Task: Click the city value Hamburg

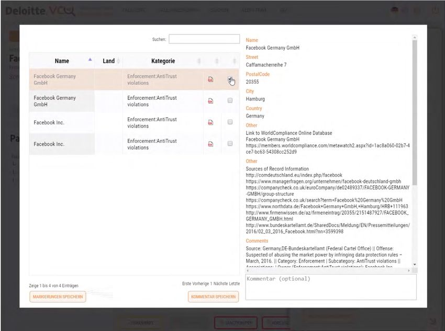Action: click(x=255, y=99)
